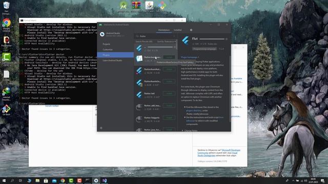Switch to the Marketplace tab
328x184 pixels.
pyautogui.click(x=164, y=30)
